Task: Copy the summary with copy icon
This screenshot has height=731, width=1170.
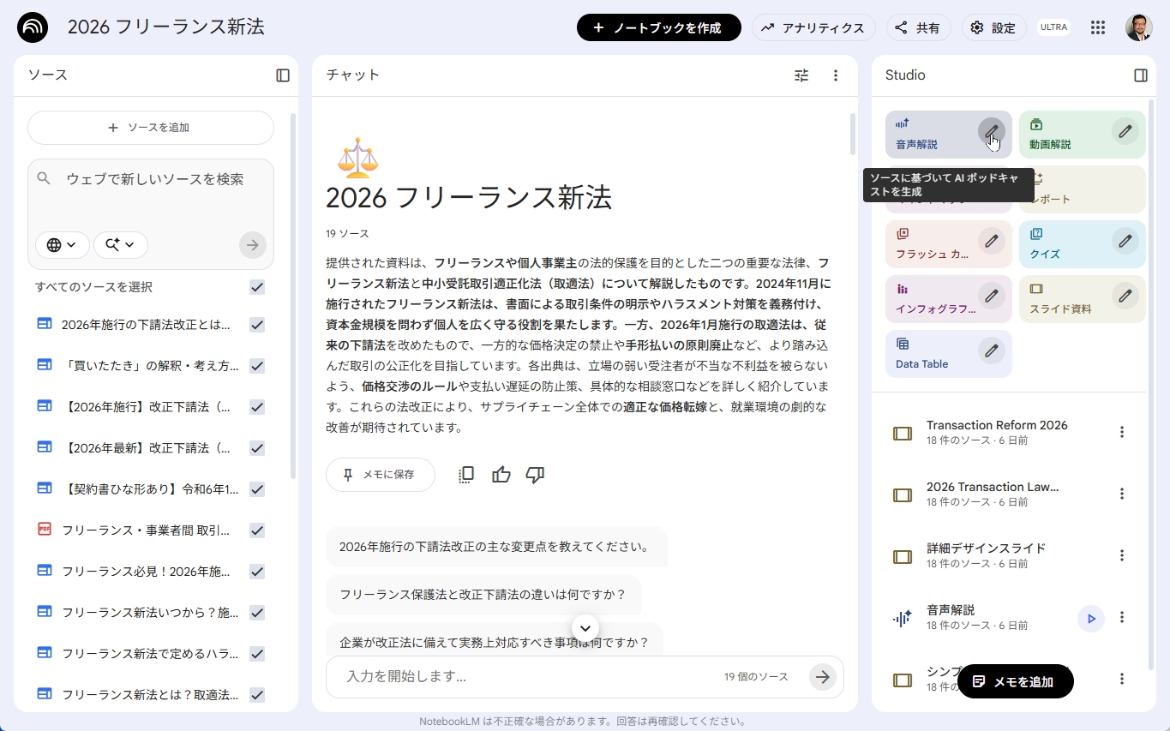Action: coord(466,475)
